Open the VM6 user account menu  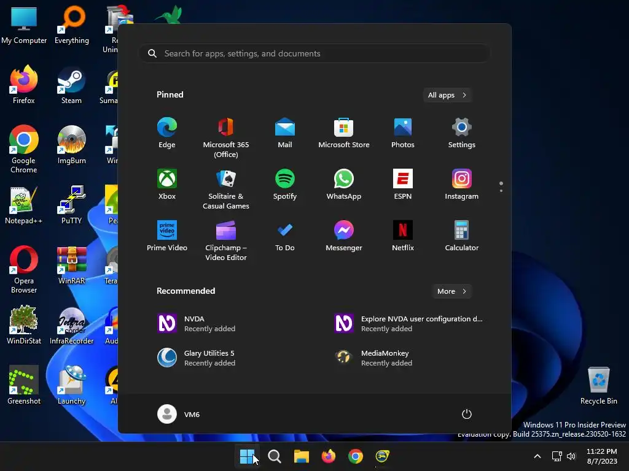pyautogui.click(x=179, y=414)
